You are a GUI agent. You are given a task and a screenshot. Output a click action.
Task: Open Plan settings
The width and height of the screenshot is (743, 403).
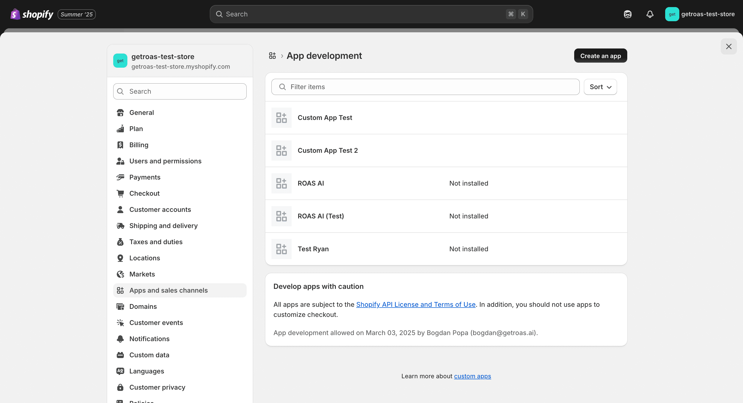point(180,129)
